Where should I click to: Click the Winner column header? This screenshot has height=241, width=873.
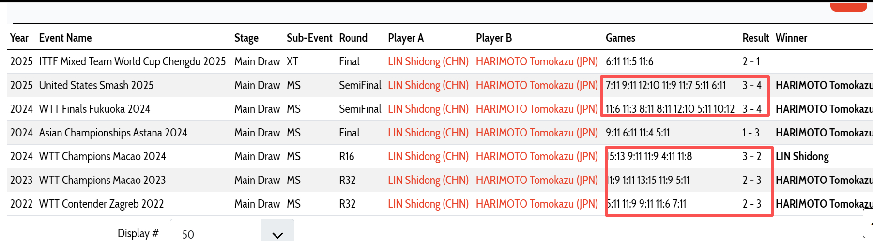click(791, 38)
